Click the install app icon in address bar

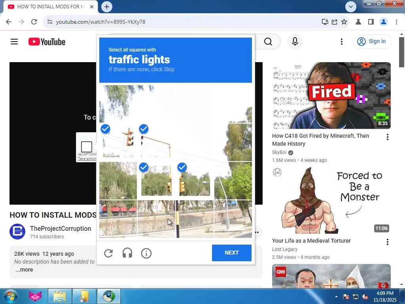(325, 22)
